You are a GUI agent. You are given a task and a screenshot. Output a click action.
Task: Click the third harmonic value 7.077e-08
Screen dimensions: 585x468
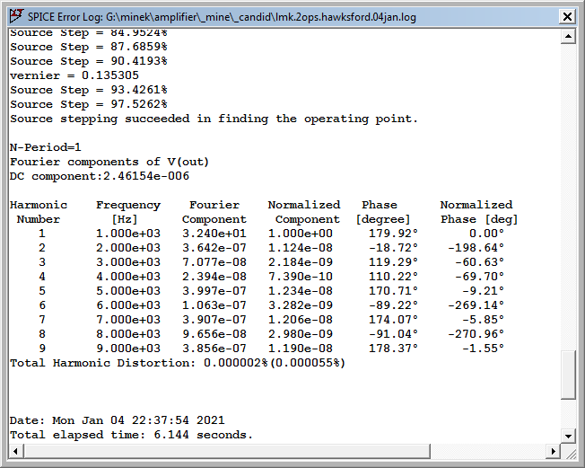point(214,262)
